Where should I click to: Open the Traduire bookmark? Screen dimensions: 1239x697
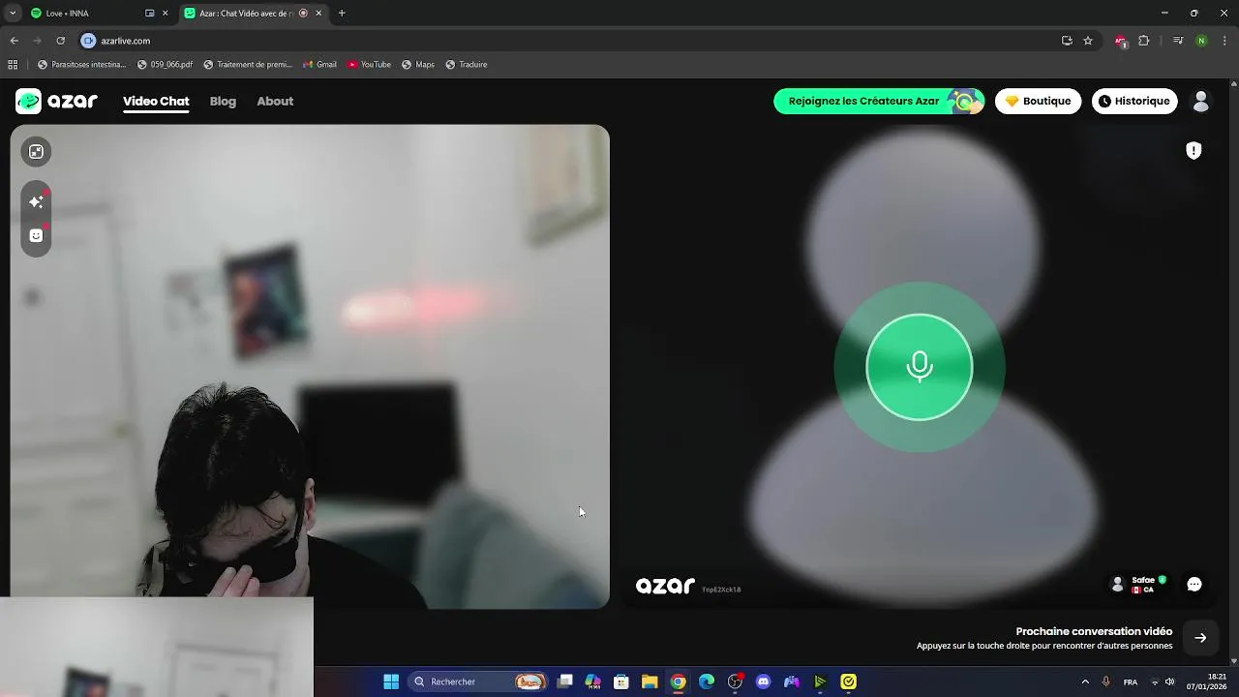pos(467,65)
